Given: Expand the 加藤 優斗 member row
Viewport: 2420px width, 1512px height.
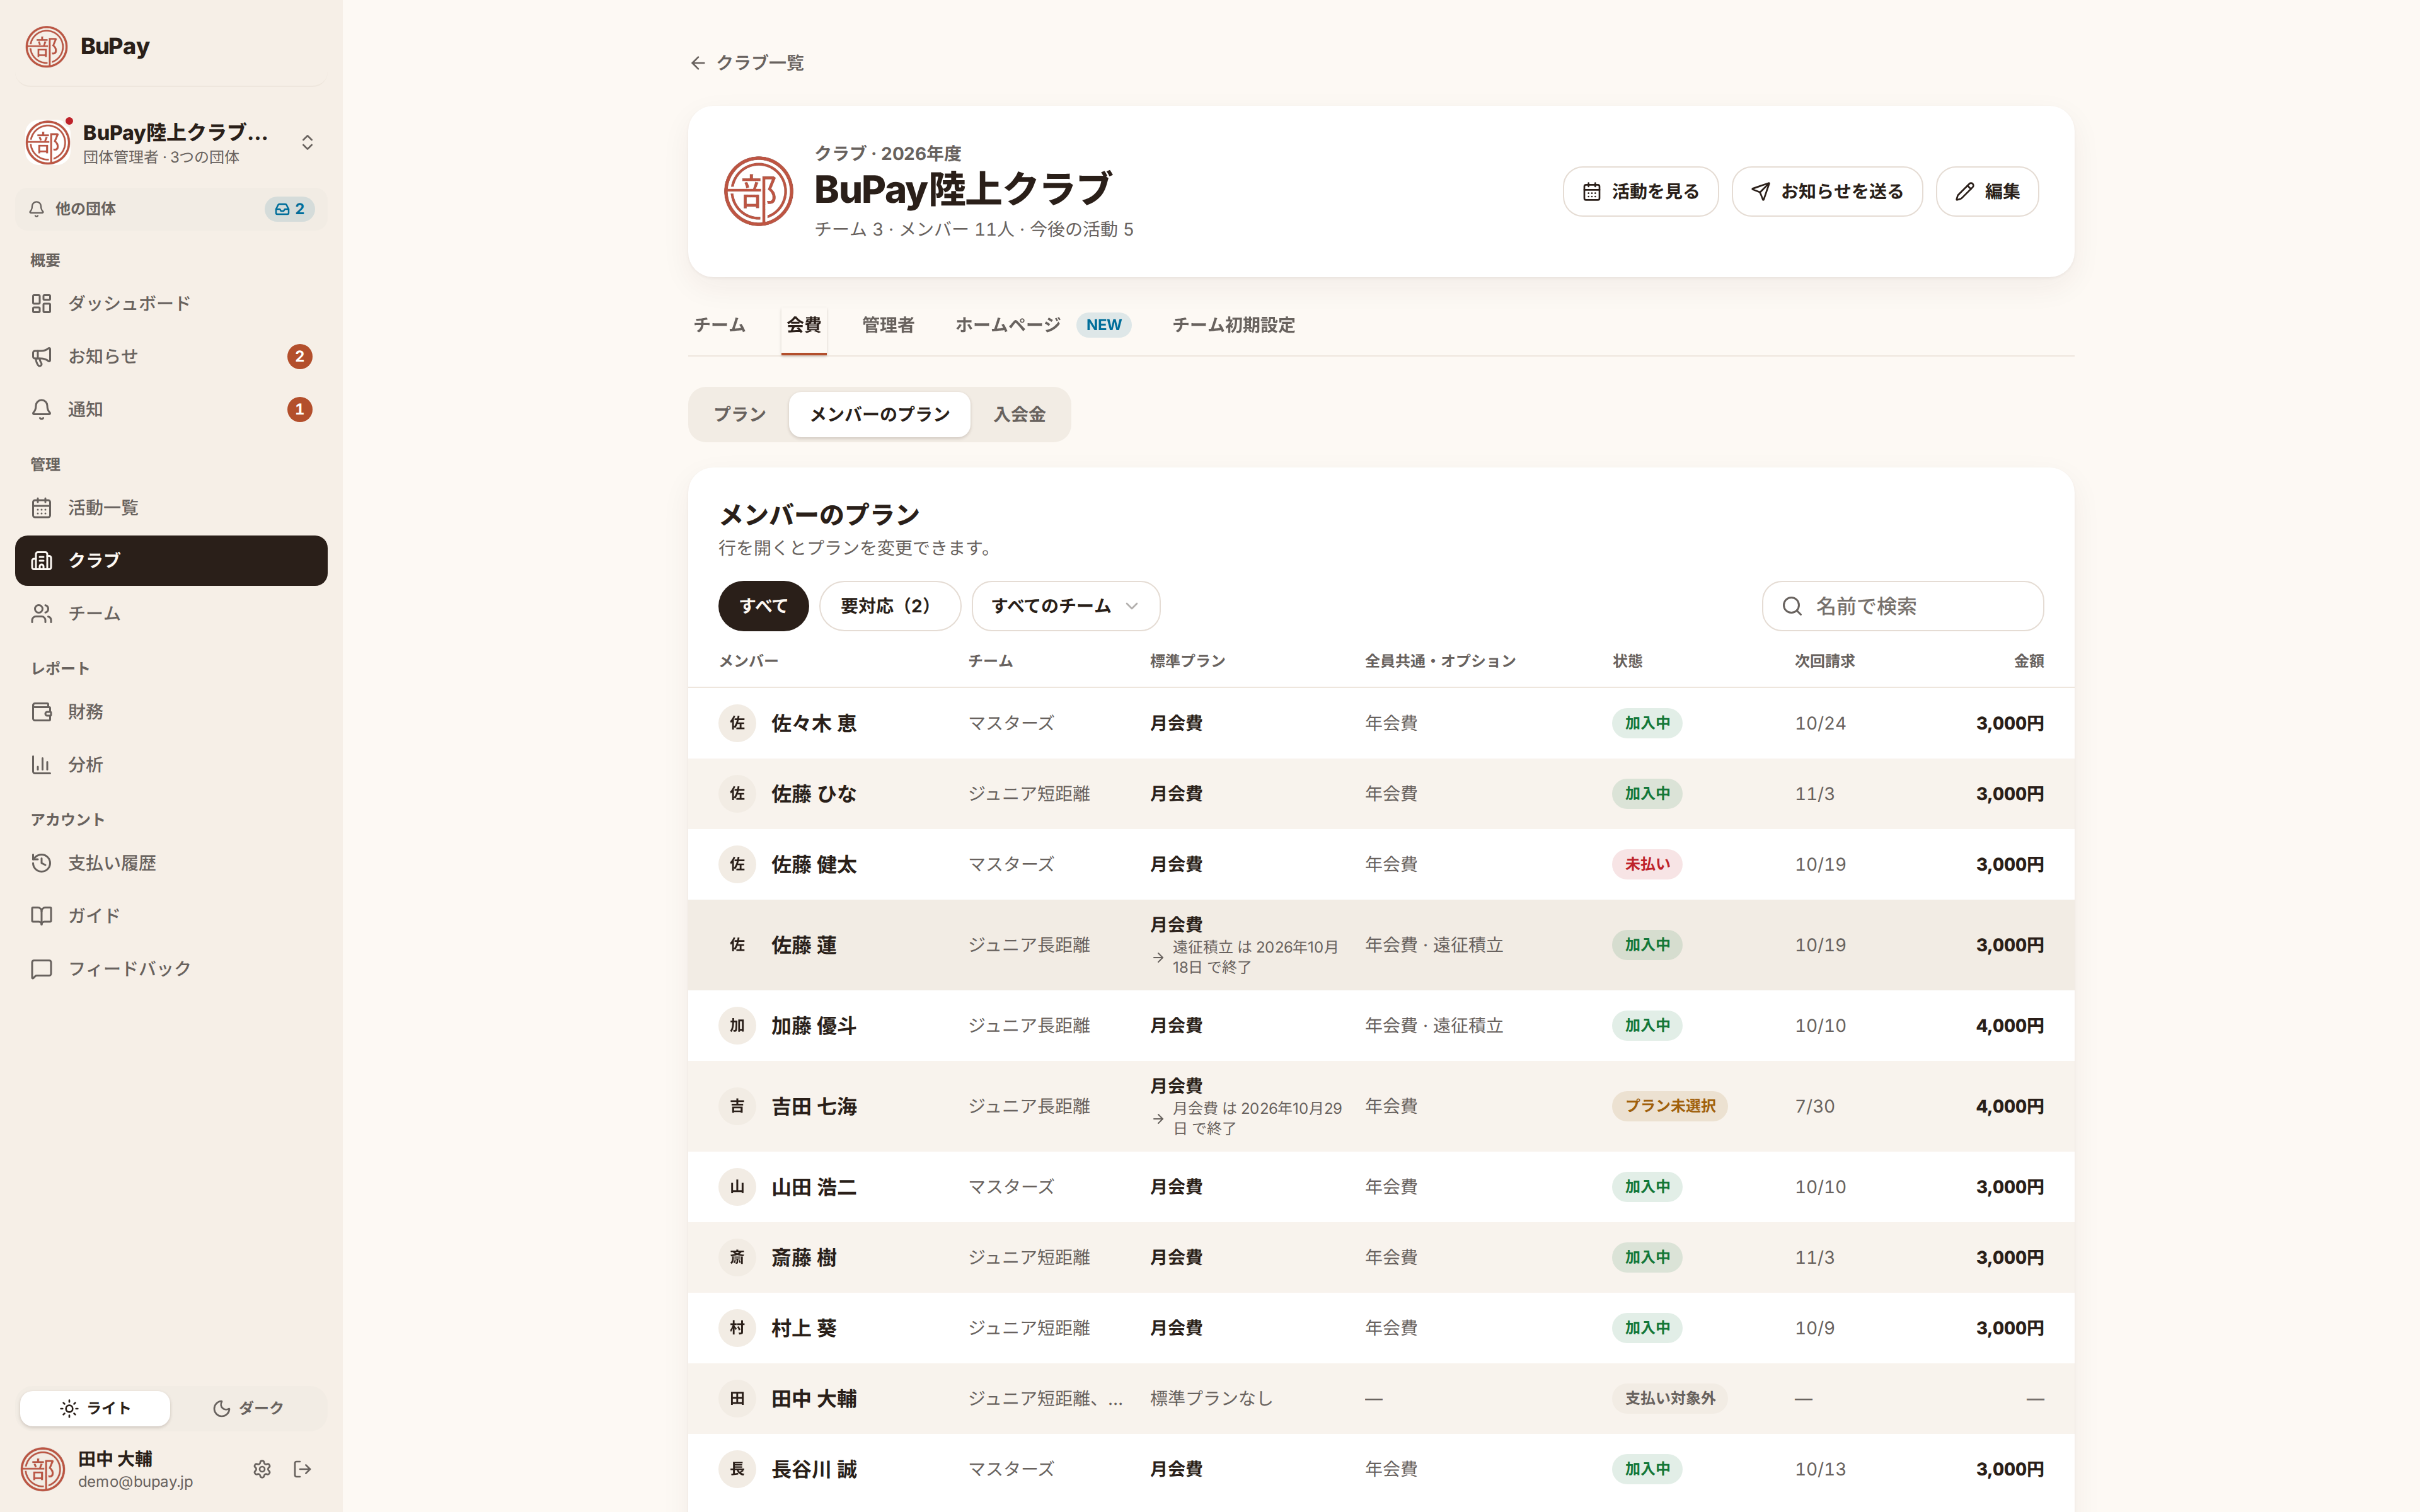Looking at the screenshot, I should click(1380, 1026).
